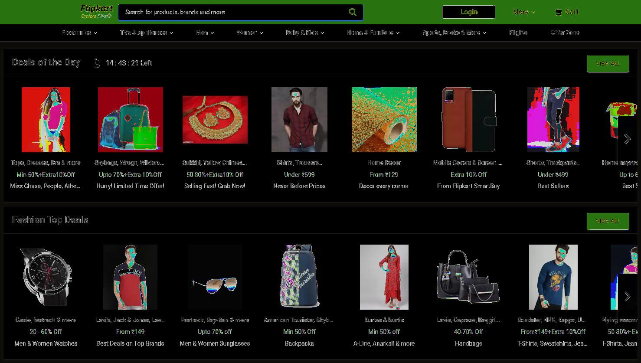641x363 pixels.
Task: Click 'Men & Women Watches' text
Action: (x=46, y=343)
